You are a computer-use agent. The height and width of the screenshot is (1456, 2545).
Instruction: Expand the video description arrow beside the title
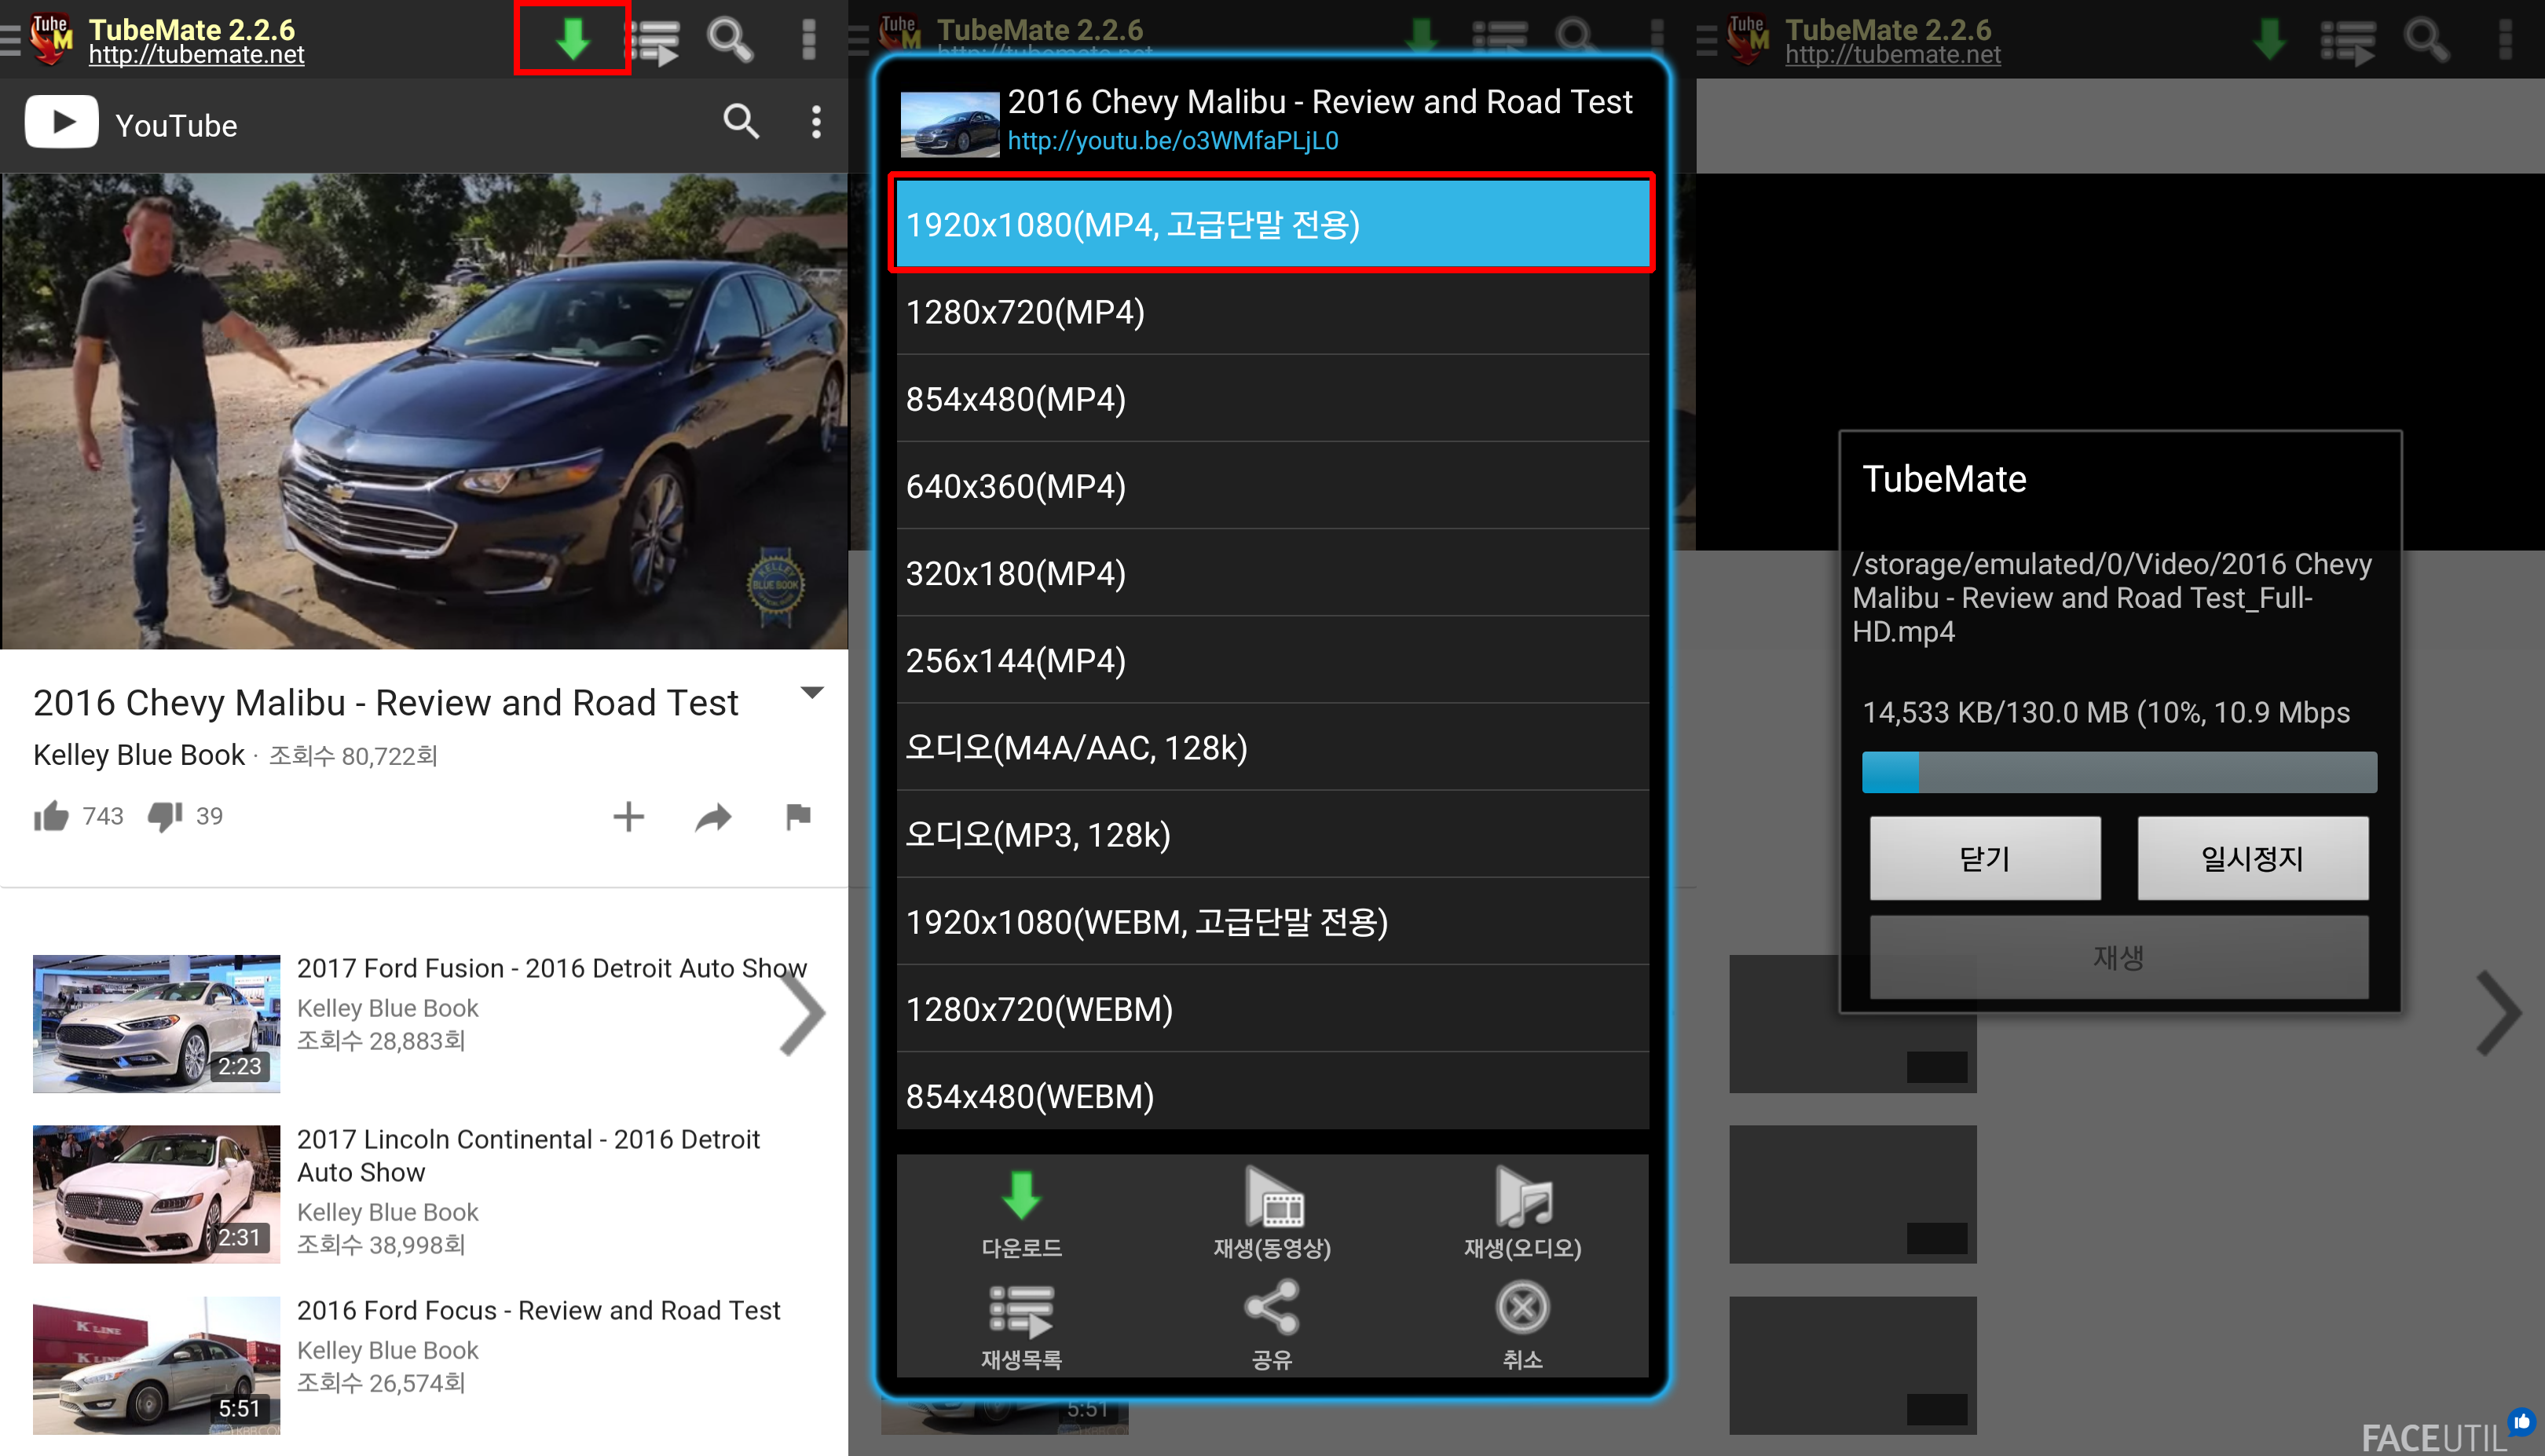[812, 692]
